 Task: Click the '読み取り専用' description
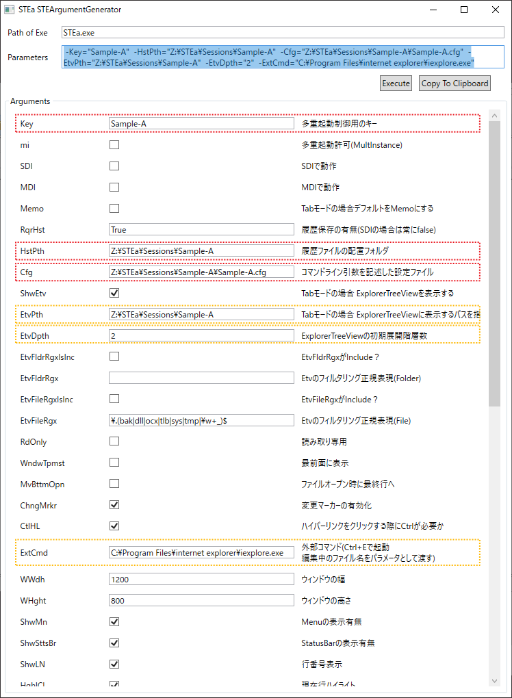(x=324, y=441)
